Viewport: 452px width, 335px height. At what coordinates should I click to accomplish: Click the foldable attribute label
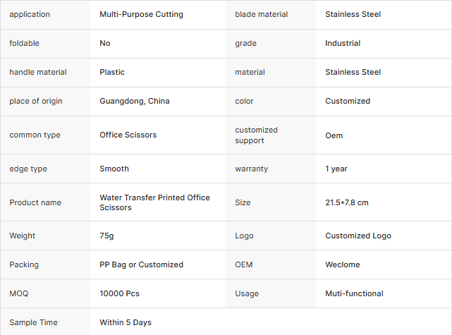click(24, 43)
